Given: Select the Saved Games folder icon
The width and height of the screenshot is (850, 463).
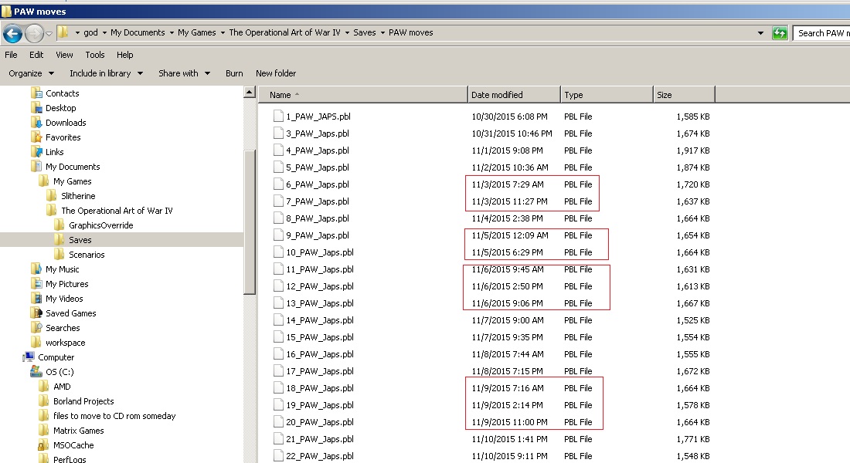Looking at the screenshot, I should pyautogui.click(x=36, y=313).
